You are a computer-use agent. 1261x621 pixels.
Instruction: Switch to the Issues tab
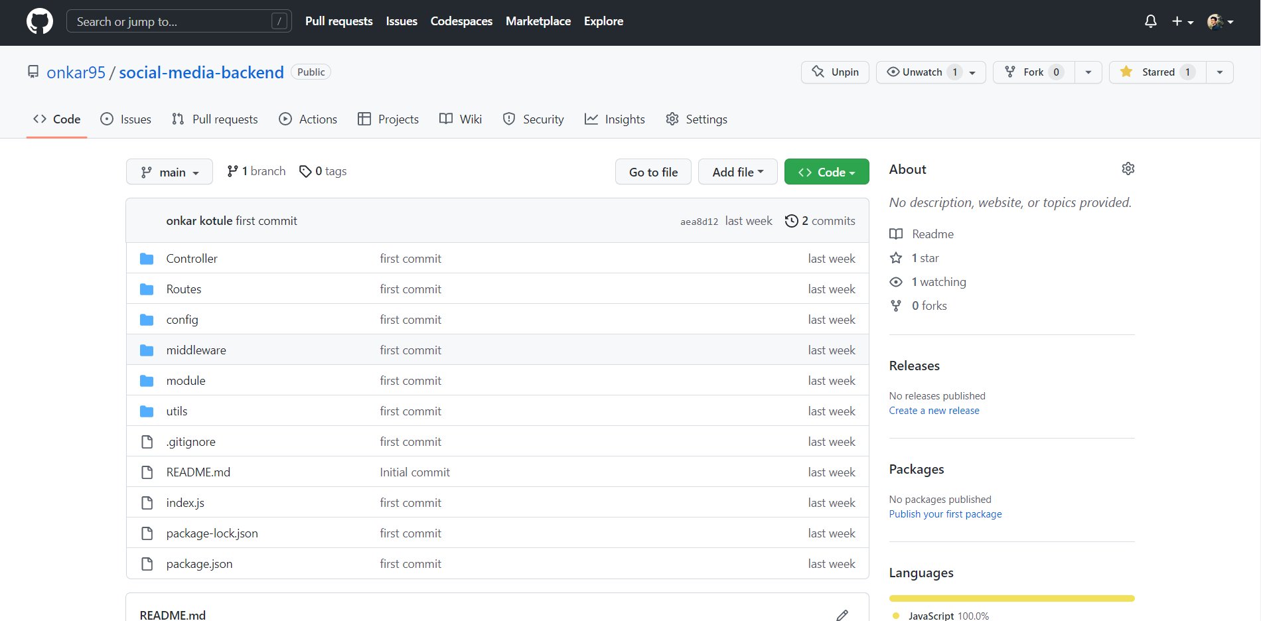pos(125,119)
